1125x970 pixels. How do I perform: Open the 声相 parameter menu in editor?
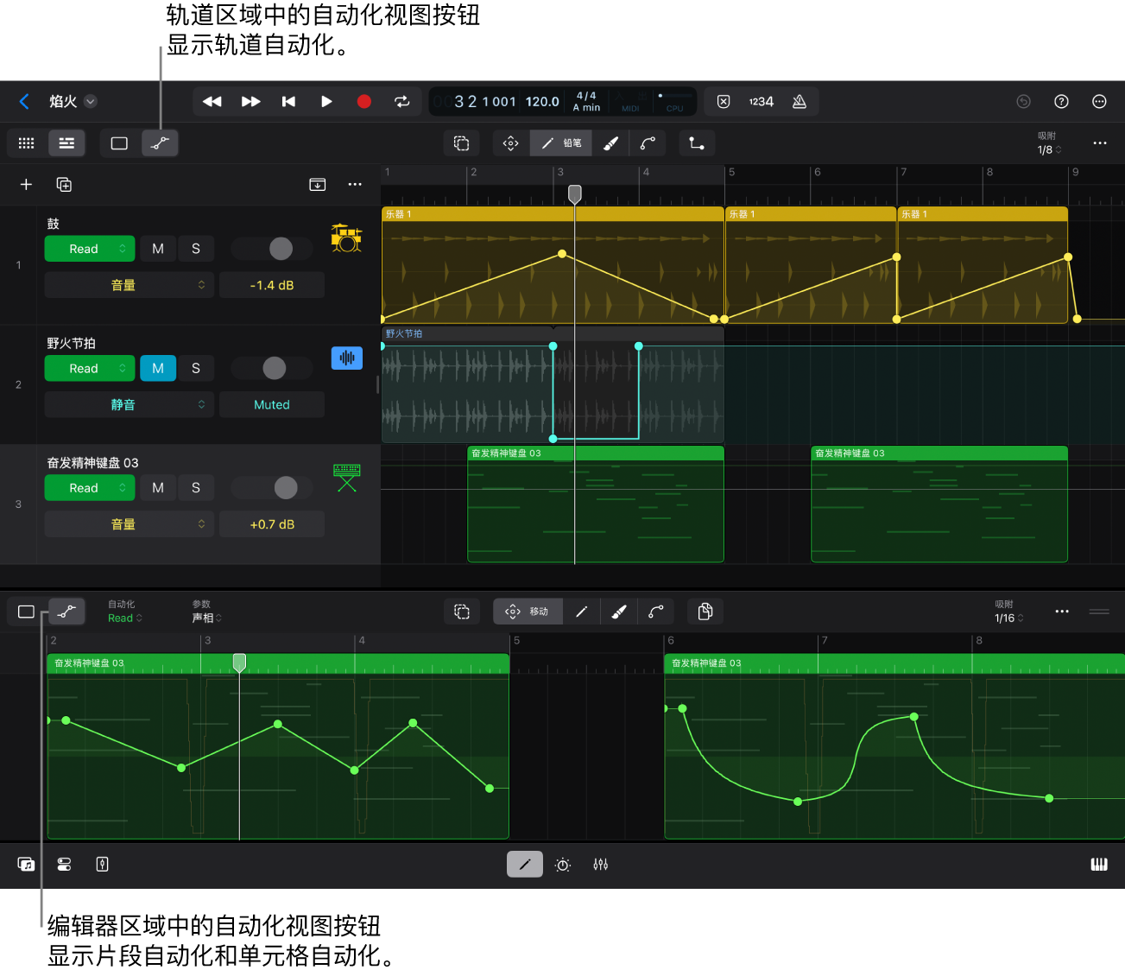tap(206, 618)
